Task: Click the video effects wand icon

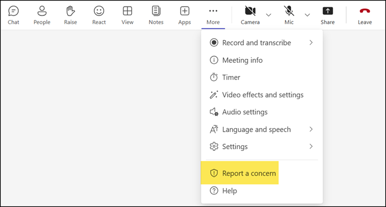Action: coord(214,95)
